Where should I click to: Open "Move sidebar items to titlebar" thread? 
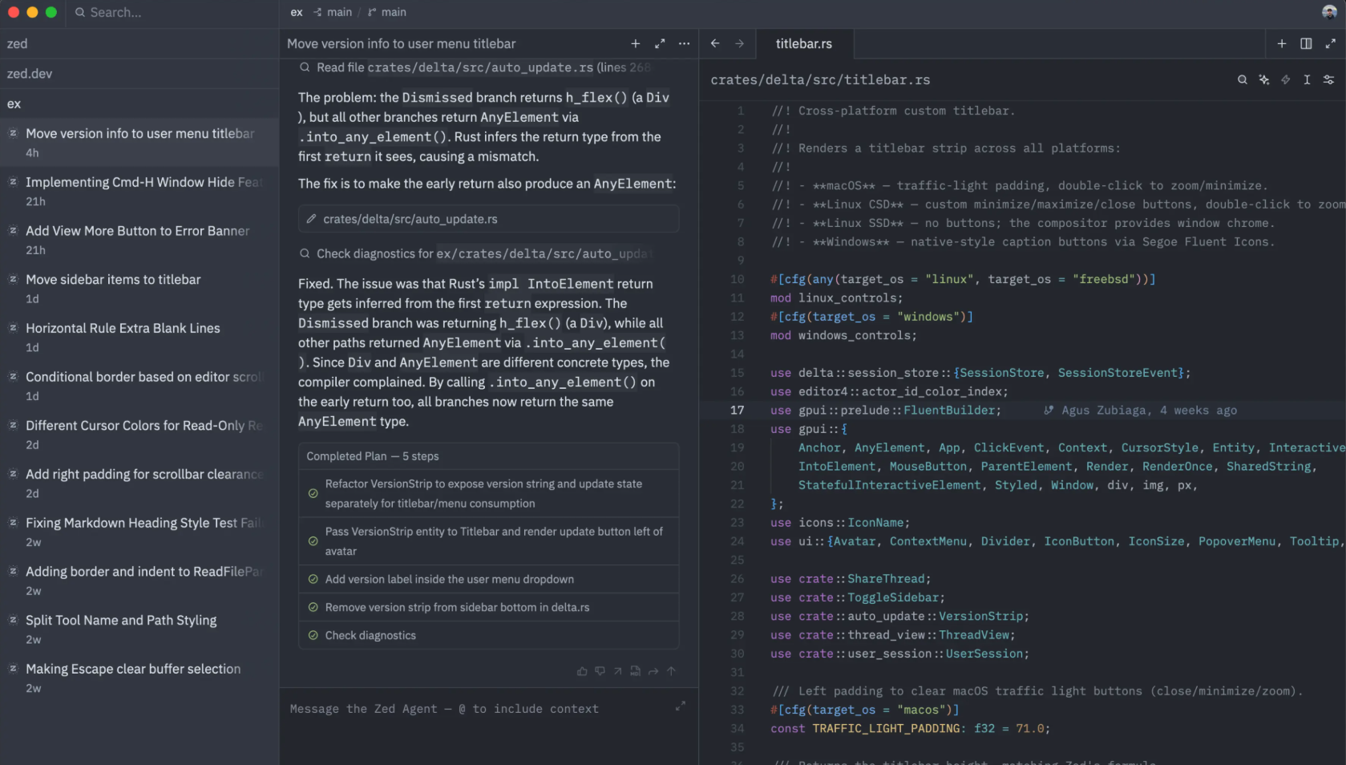coord(113,280)
